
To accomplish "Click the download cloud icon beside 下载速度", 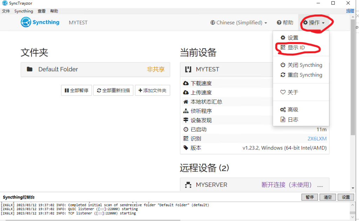I will (x=186, y=83).
